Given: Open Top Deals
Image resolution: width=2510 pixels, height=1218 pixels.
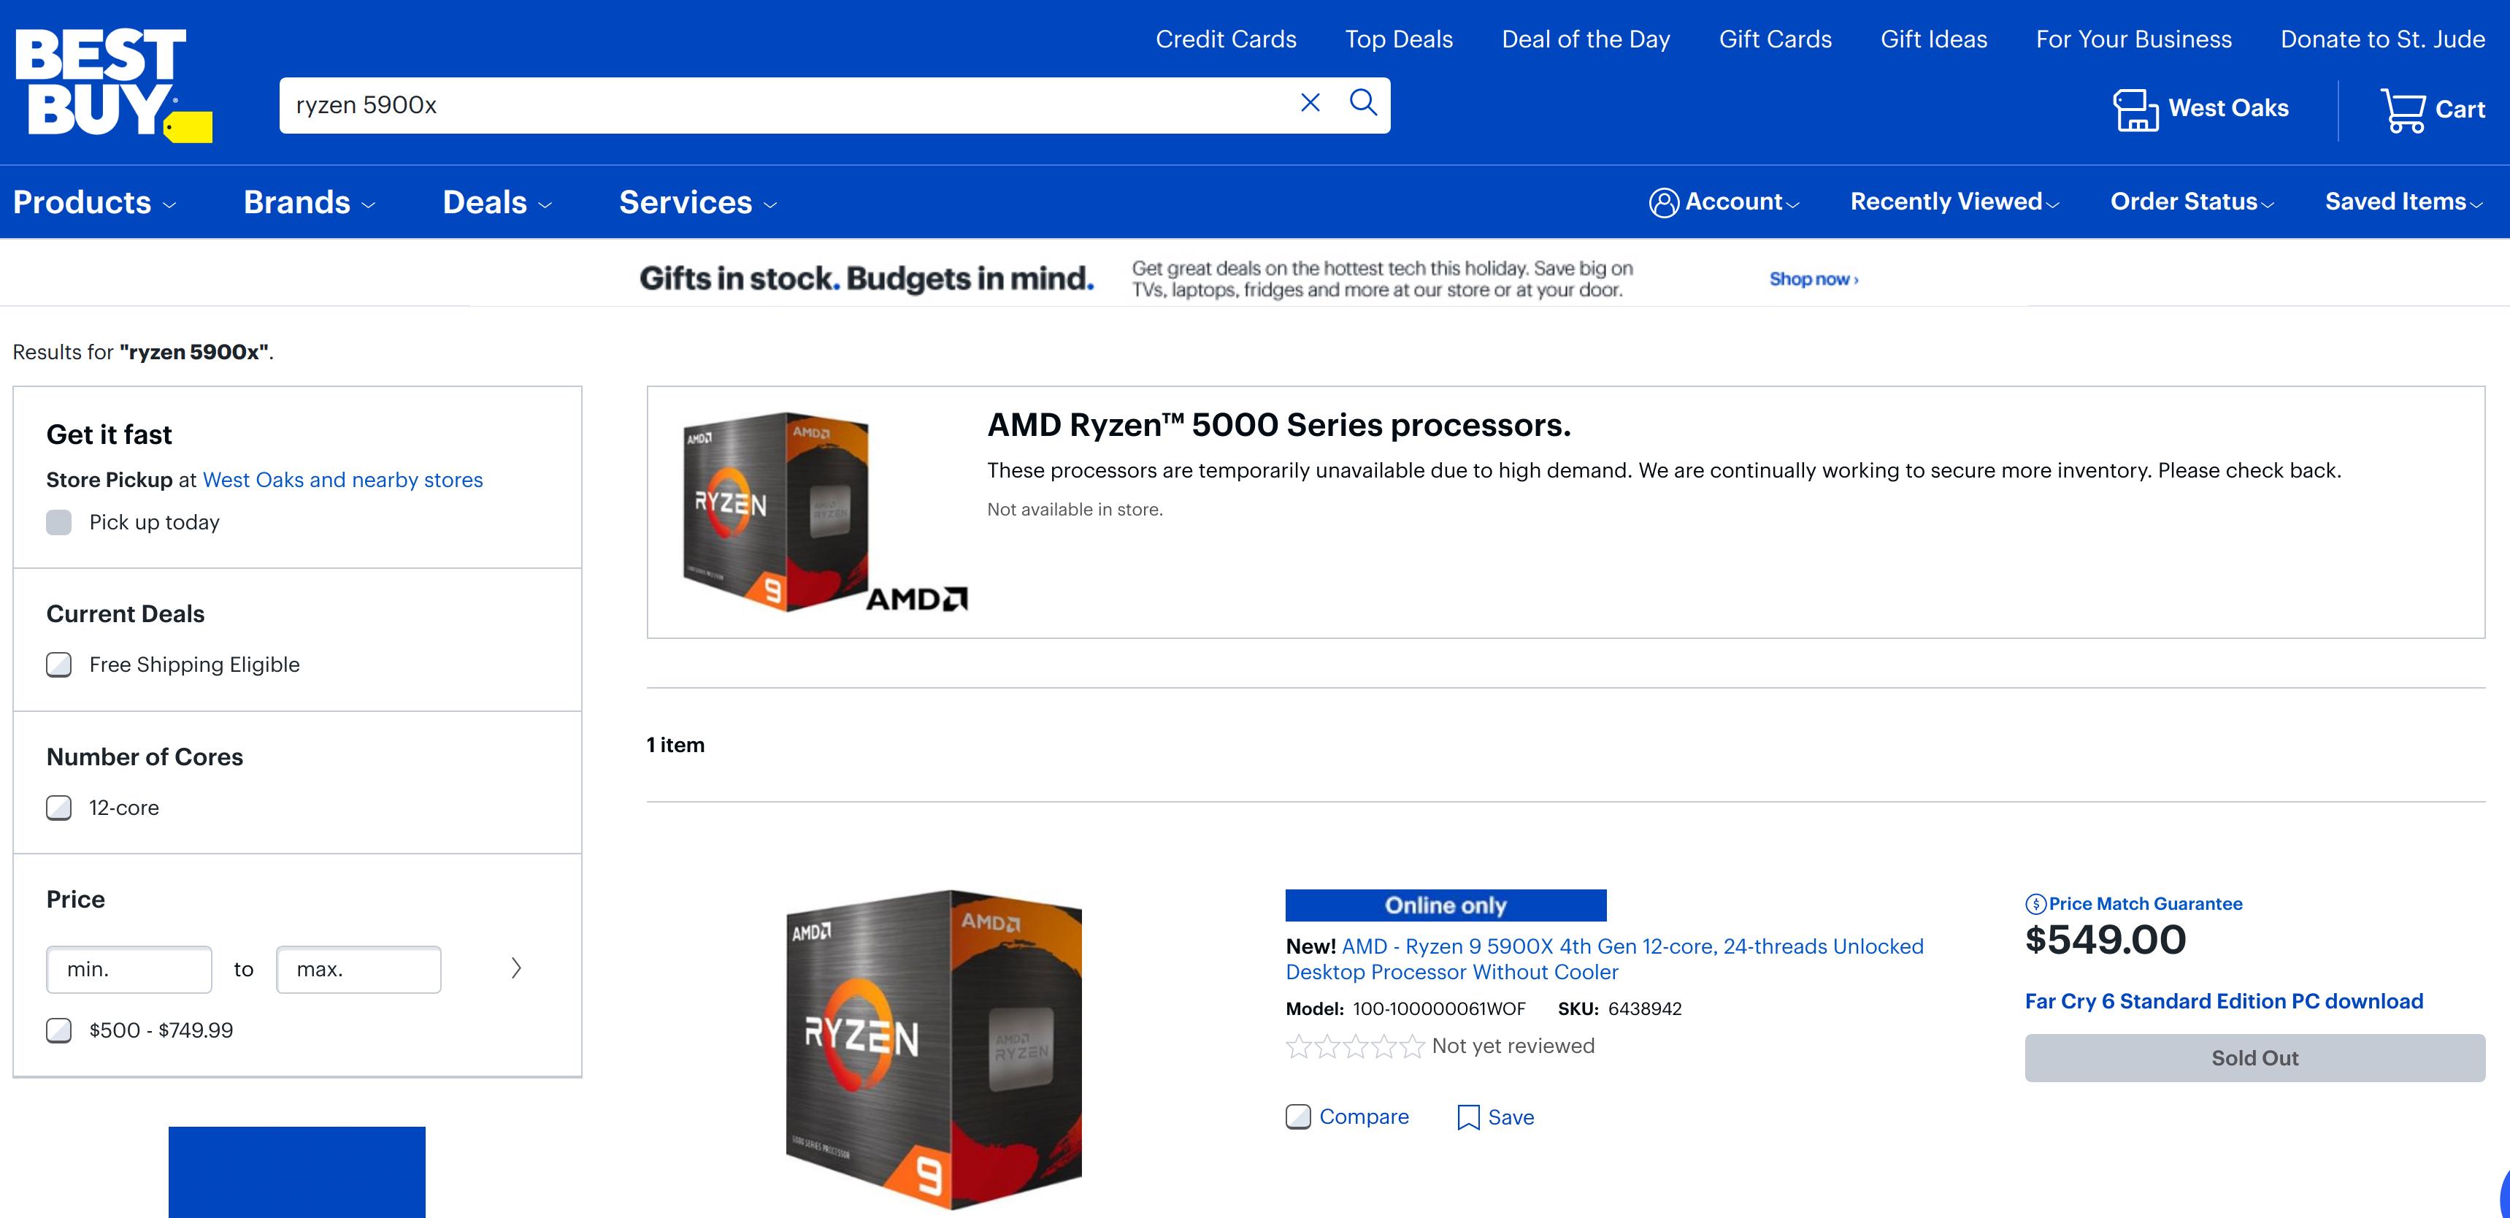Looking at the screenshot, I should [x=1398, y=39].
